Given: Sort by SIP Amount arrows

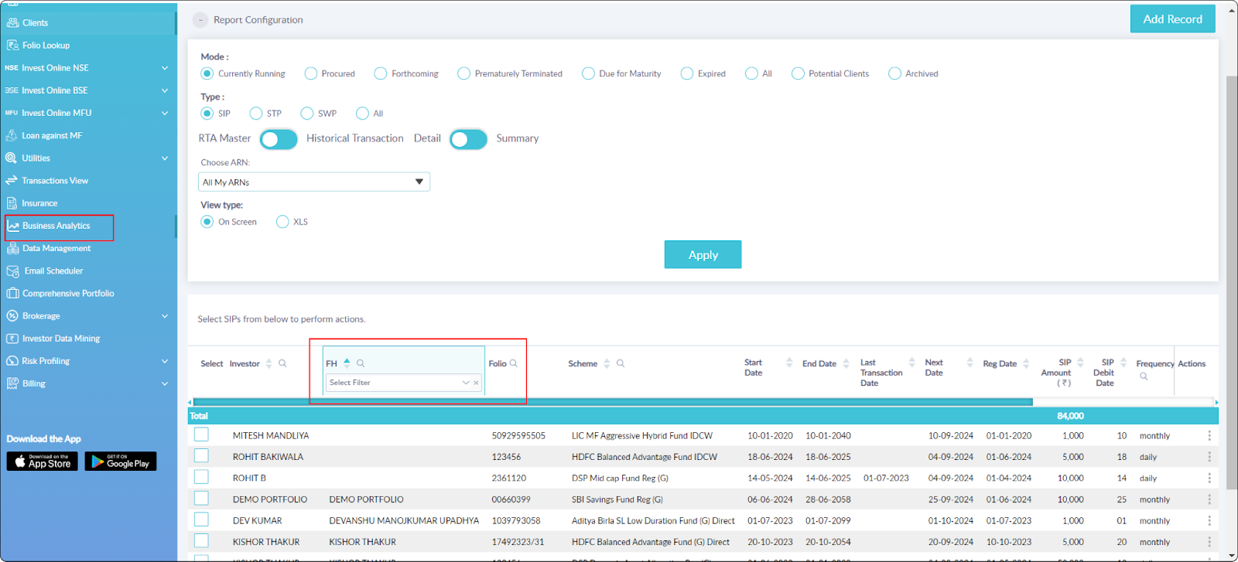Looking at the screenshot, I should tap(1080, 362).
